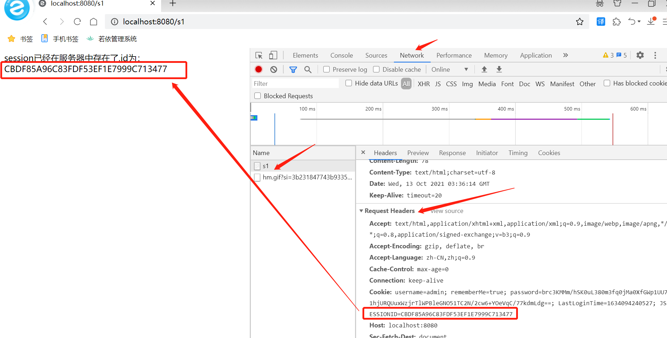Switch to the Console tab
Screen dimensions: 667x338
(342, 55)
